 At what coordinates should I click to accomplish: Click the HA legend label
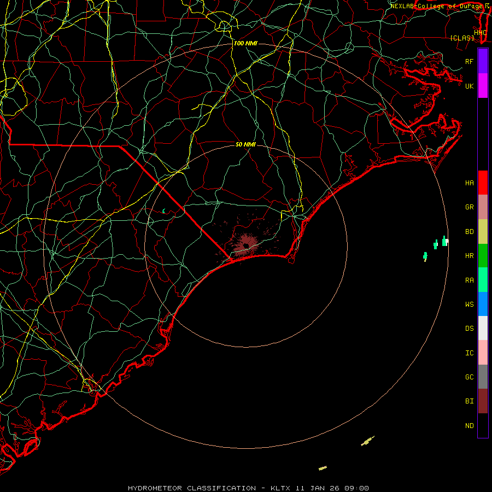(469, 183)
